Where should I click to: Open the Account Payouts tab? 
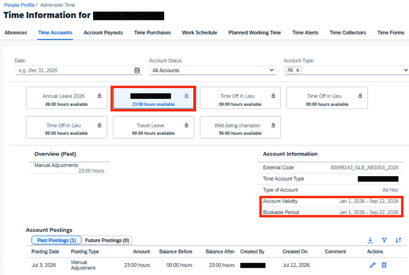click(x=103, y=32)
